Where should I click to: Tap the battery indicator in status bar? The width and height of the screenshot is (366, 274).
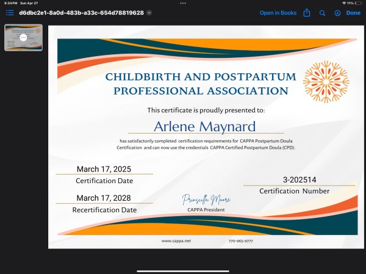pos(358,3)
